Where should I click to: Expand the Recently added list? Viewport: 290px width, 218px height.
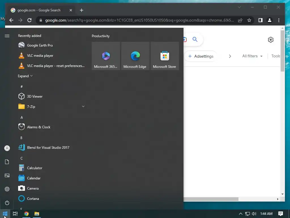pos(25,76)
